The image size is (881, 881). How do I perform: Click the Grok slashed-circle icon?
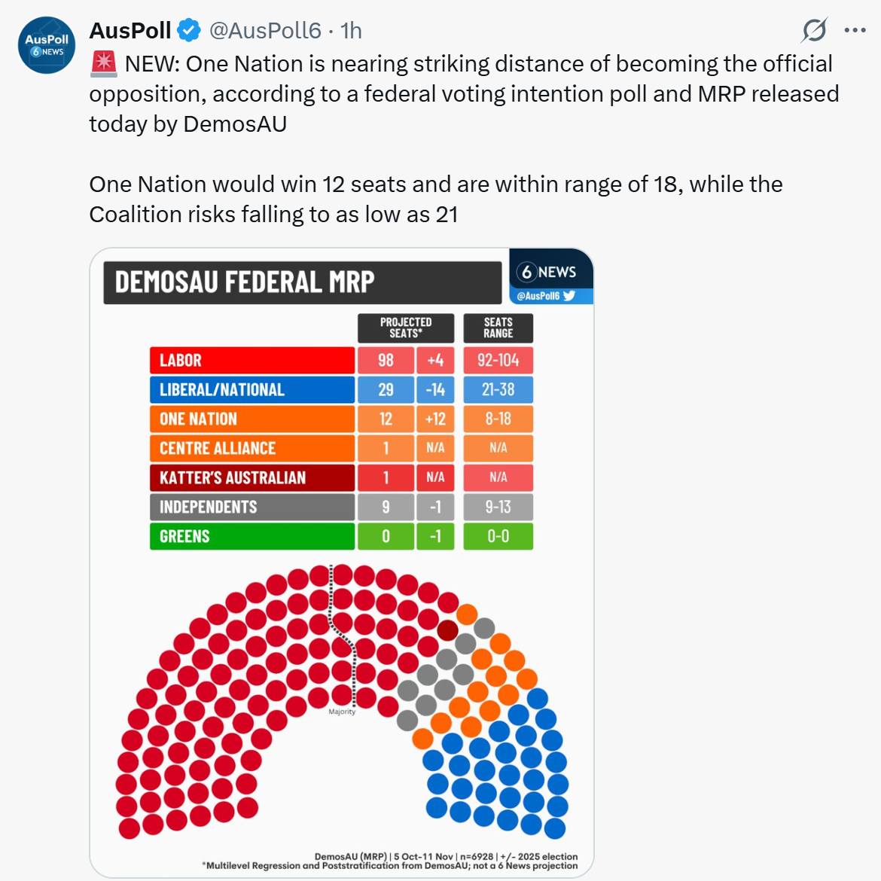(814, 30)
